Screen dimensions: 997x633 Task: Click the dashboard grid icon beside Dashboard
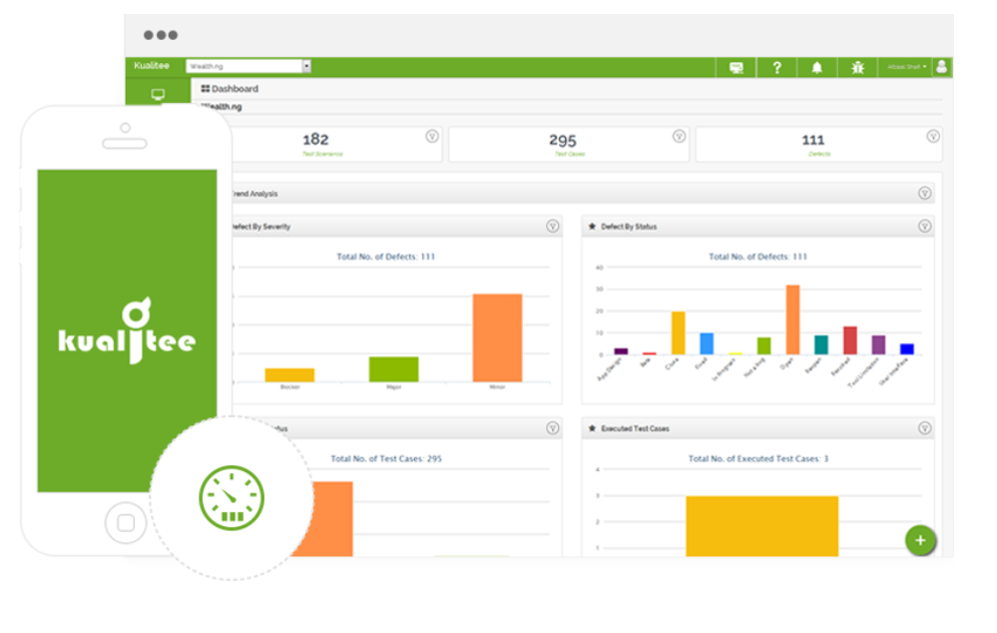pyautogui.click(x=205, y=89)
